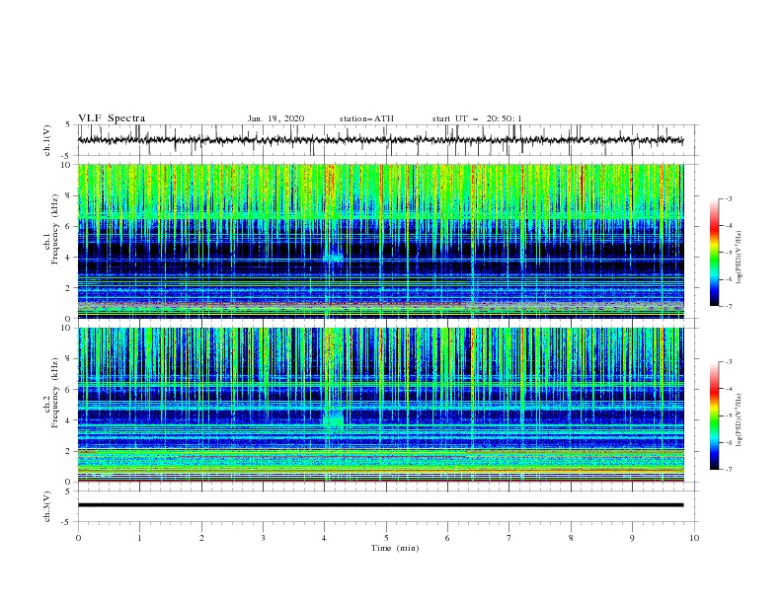Click the time axis tick label "2"
Viewport: 782px width, 604px height.
pos(201,538)
